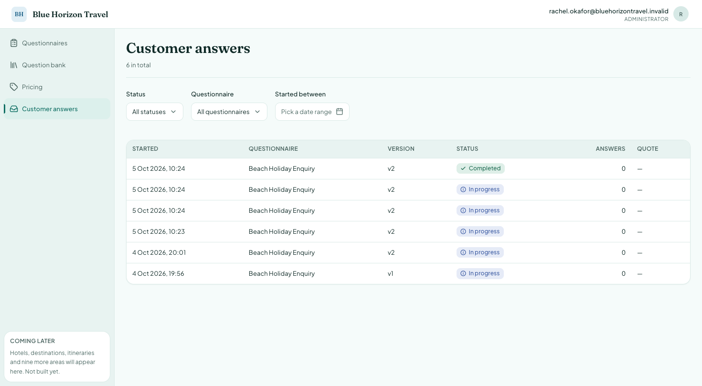Click Beach Holiday Enquiry in v1 row
The height and width of the screenshot is (386, 702).
(x=282, y=273)
